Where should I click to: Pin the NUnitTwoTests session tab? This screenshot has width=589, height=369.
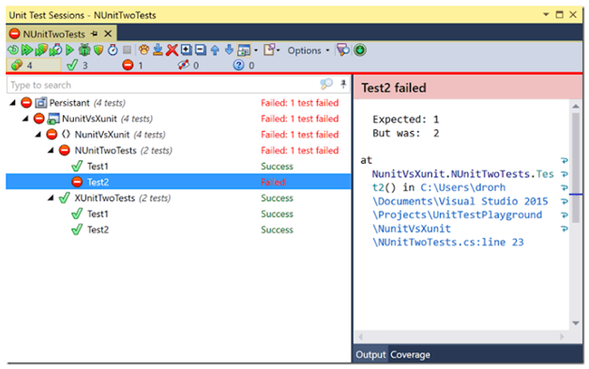(x=95, y=34)
